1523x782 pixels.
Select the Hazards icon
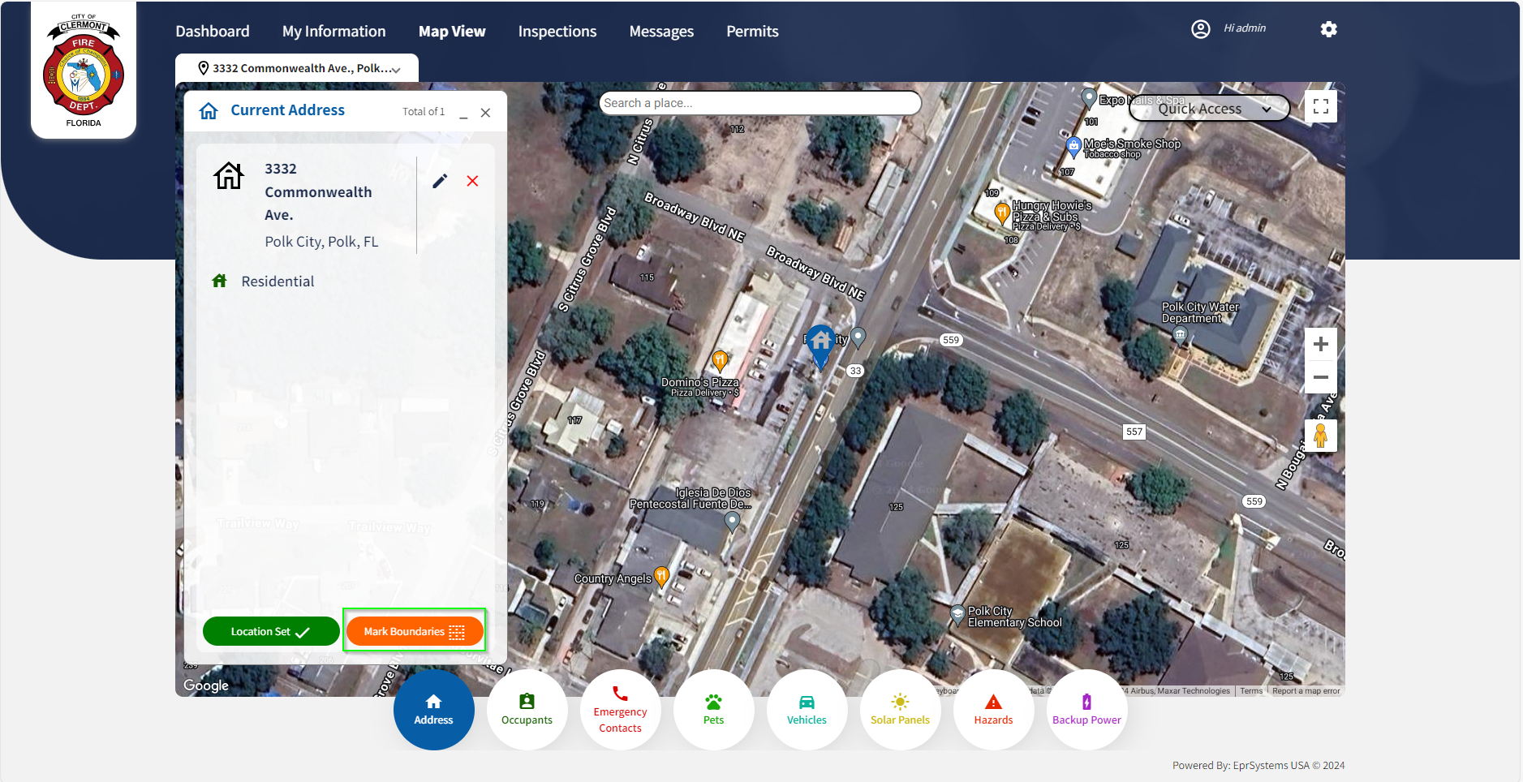click(x=993, y=710)
